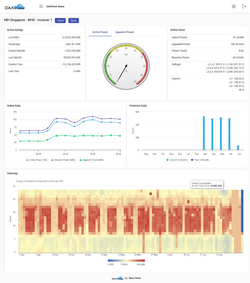Toggle Reactive Power (kVAr) legend series
Image resolution: width=250 pixels, height=283 pixels.
point(63,160)
